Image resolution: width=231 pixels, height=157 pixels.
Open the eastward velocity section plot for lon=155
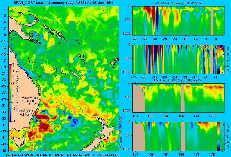pyautogui.click(x=175, y=59)
